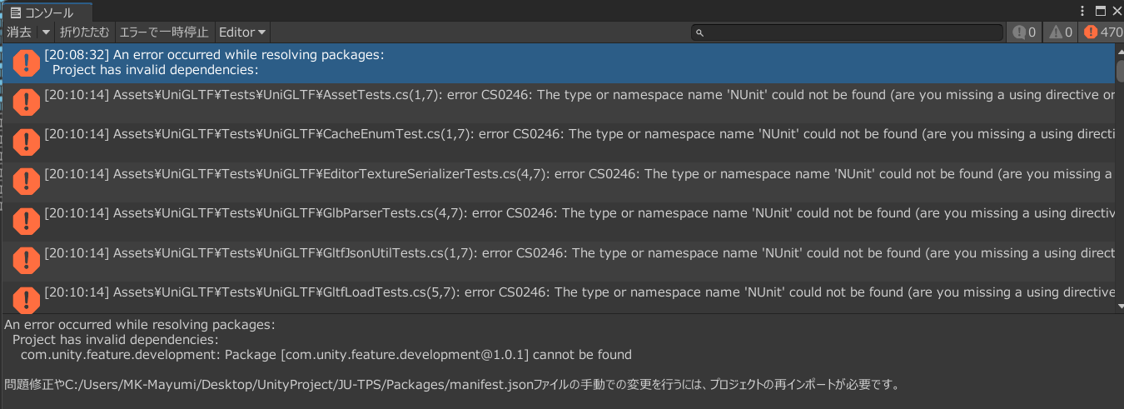Click the 消去 (Clear) button
The height and width of the screenshot is (409, 1124).
[19, 32]
